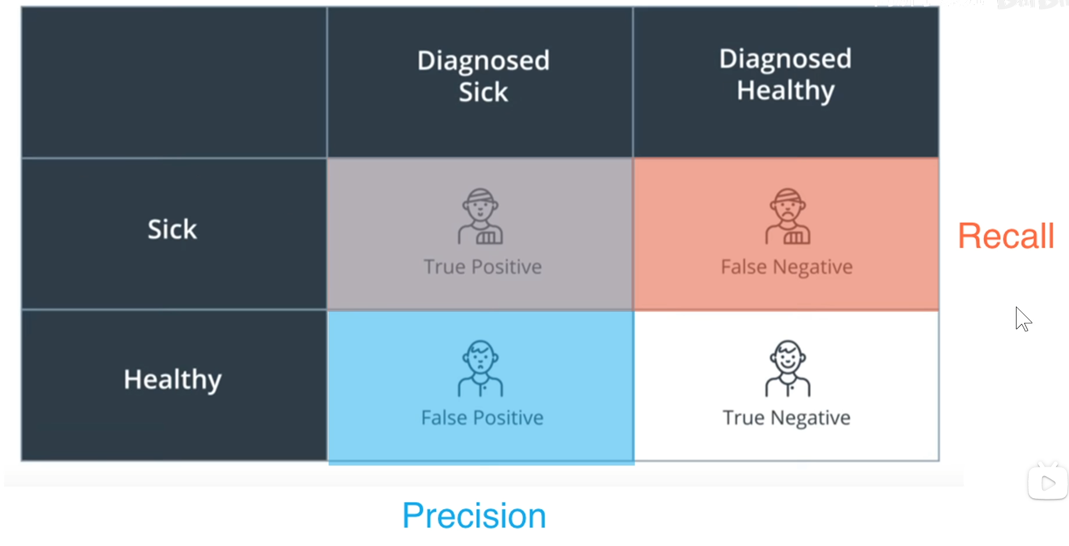1069x546 pixels.
Task: Click the False Positive text label
Action: coord(482,418)
